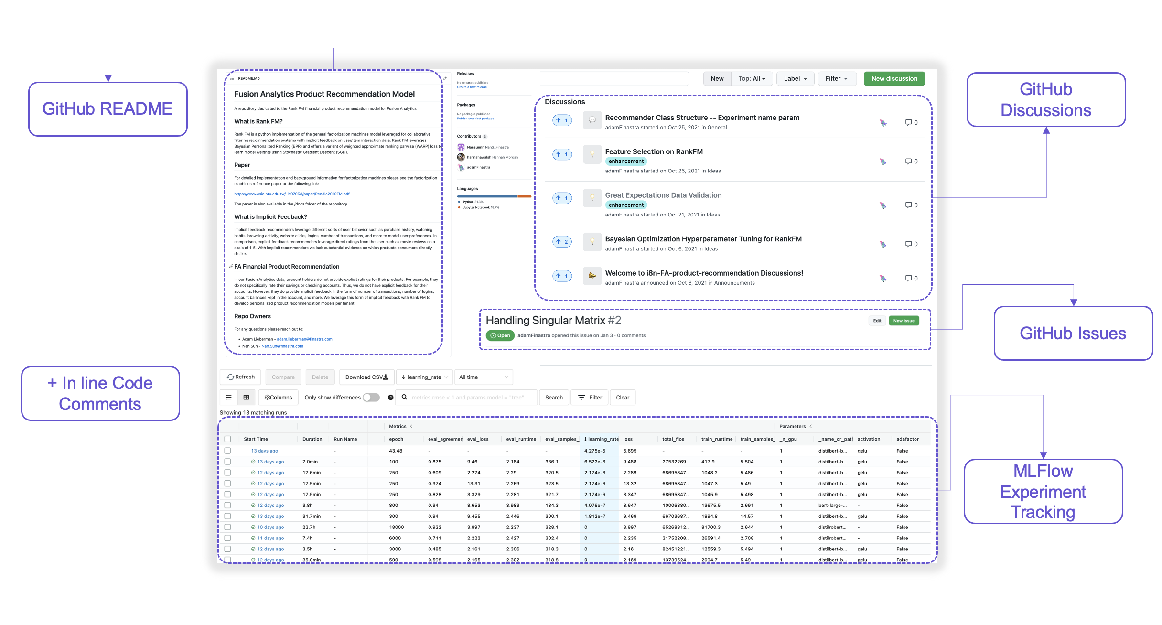Click the README edit pencil icon
Viewport: 1162px width, 625px height.
pos(445,78)
